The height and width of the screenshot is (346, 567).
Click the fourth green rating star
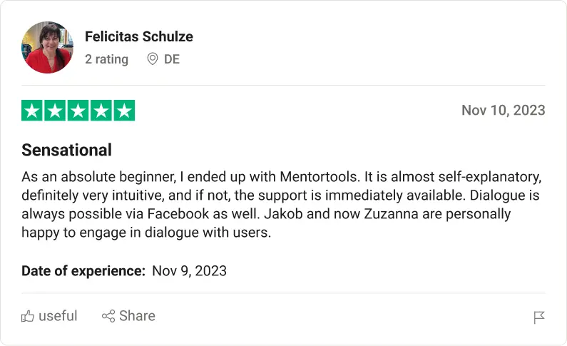[x=101, y=111]
